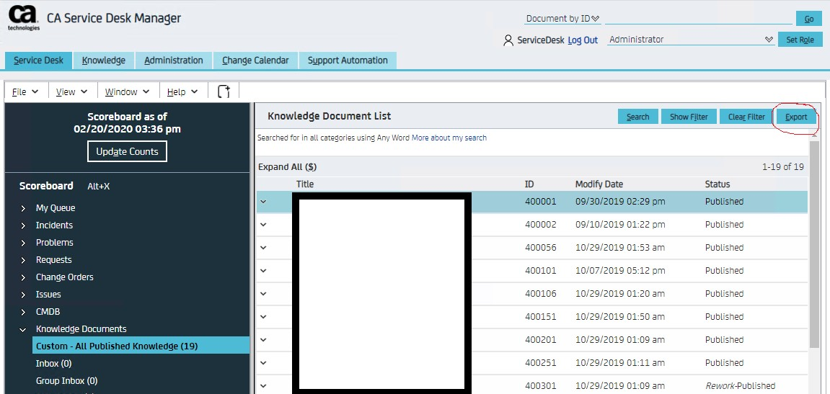Click the CA Technologies logo

click(22, 18)
